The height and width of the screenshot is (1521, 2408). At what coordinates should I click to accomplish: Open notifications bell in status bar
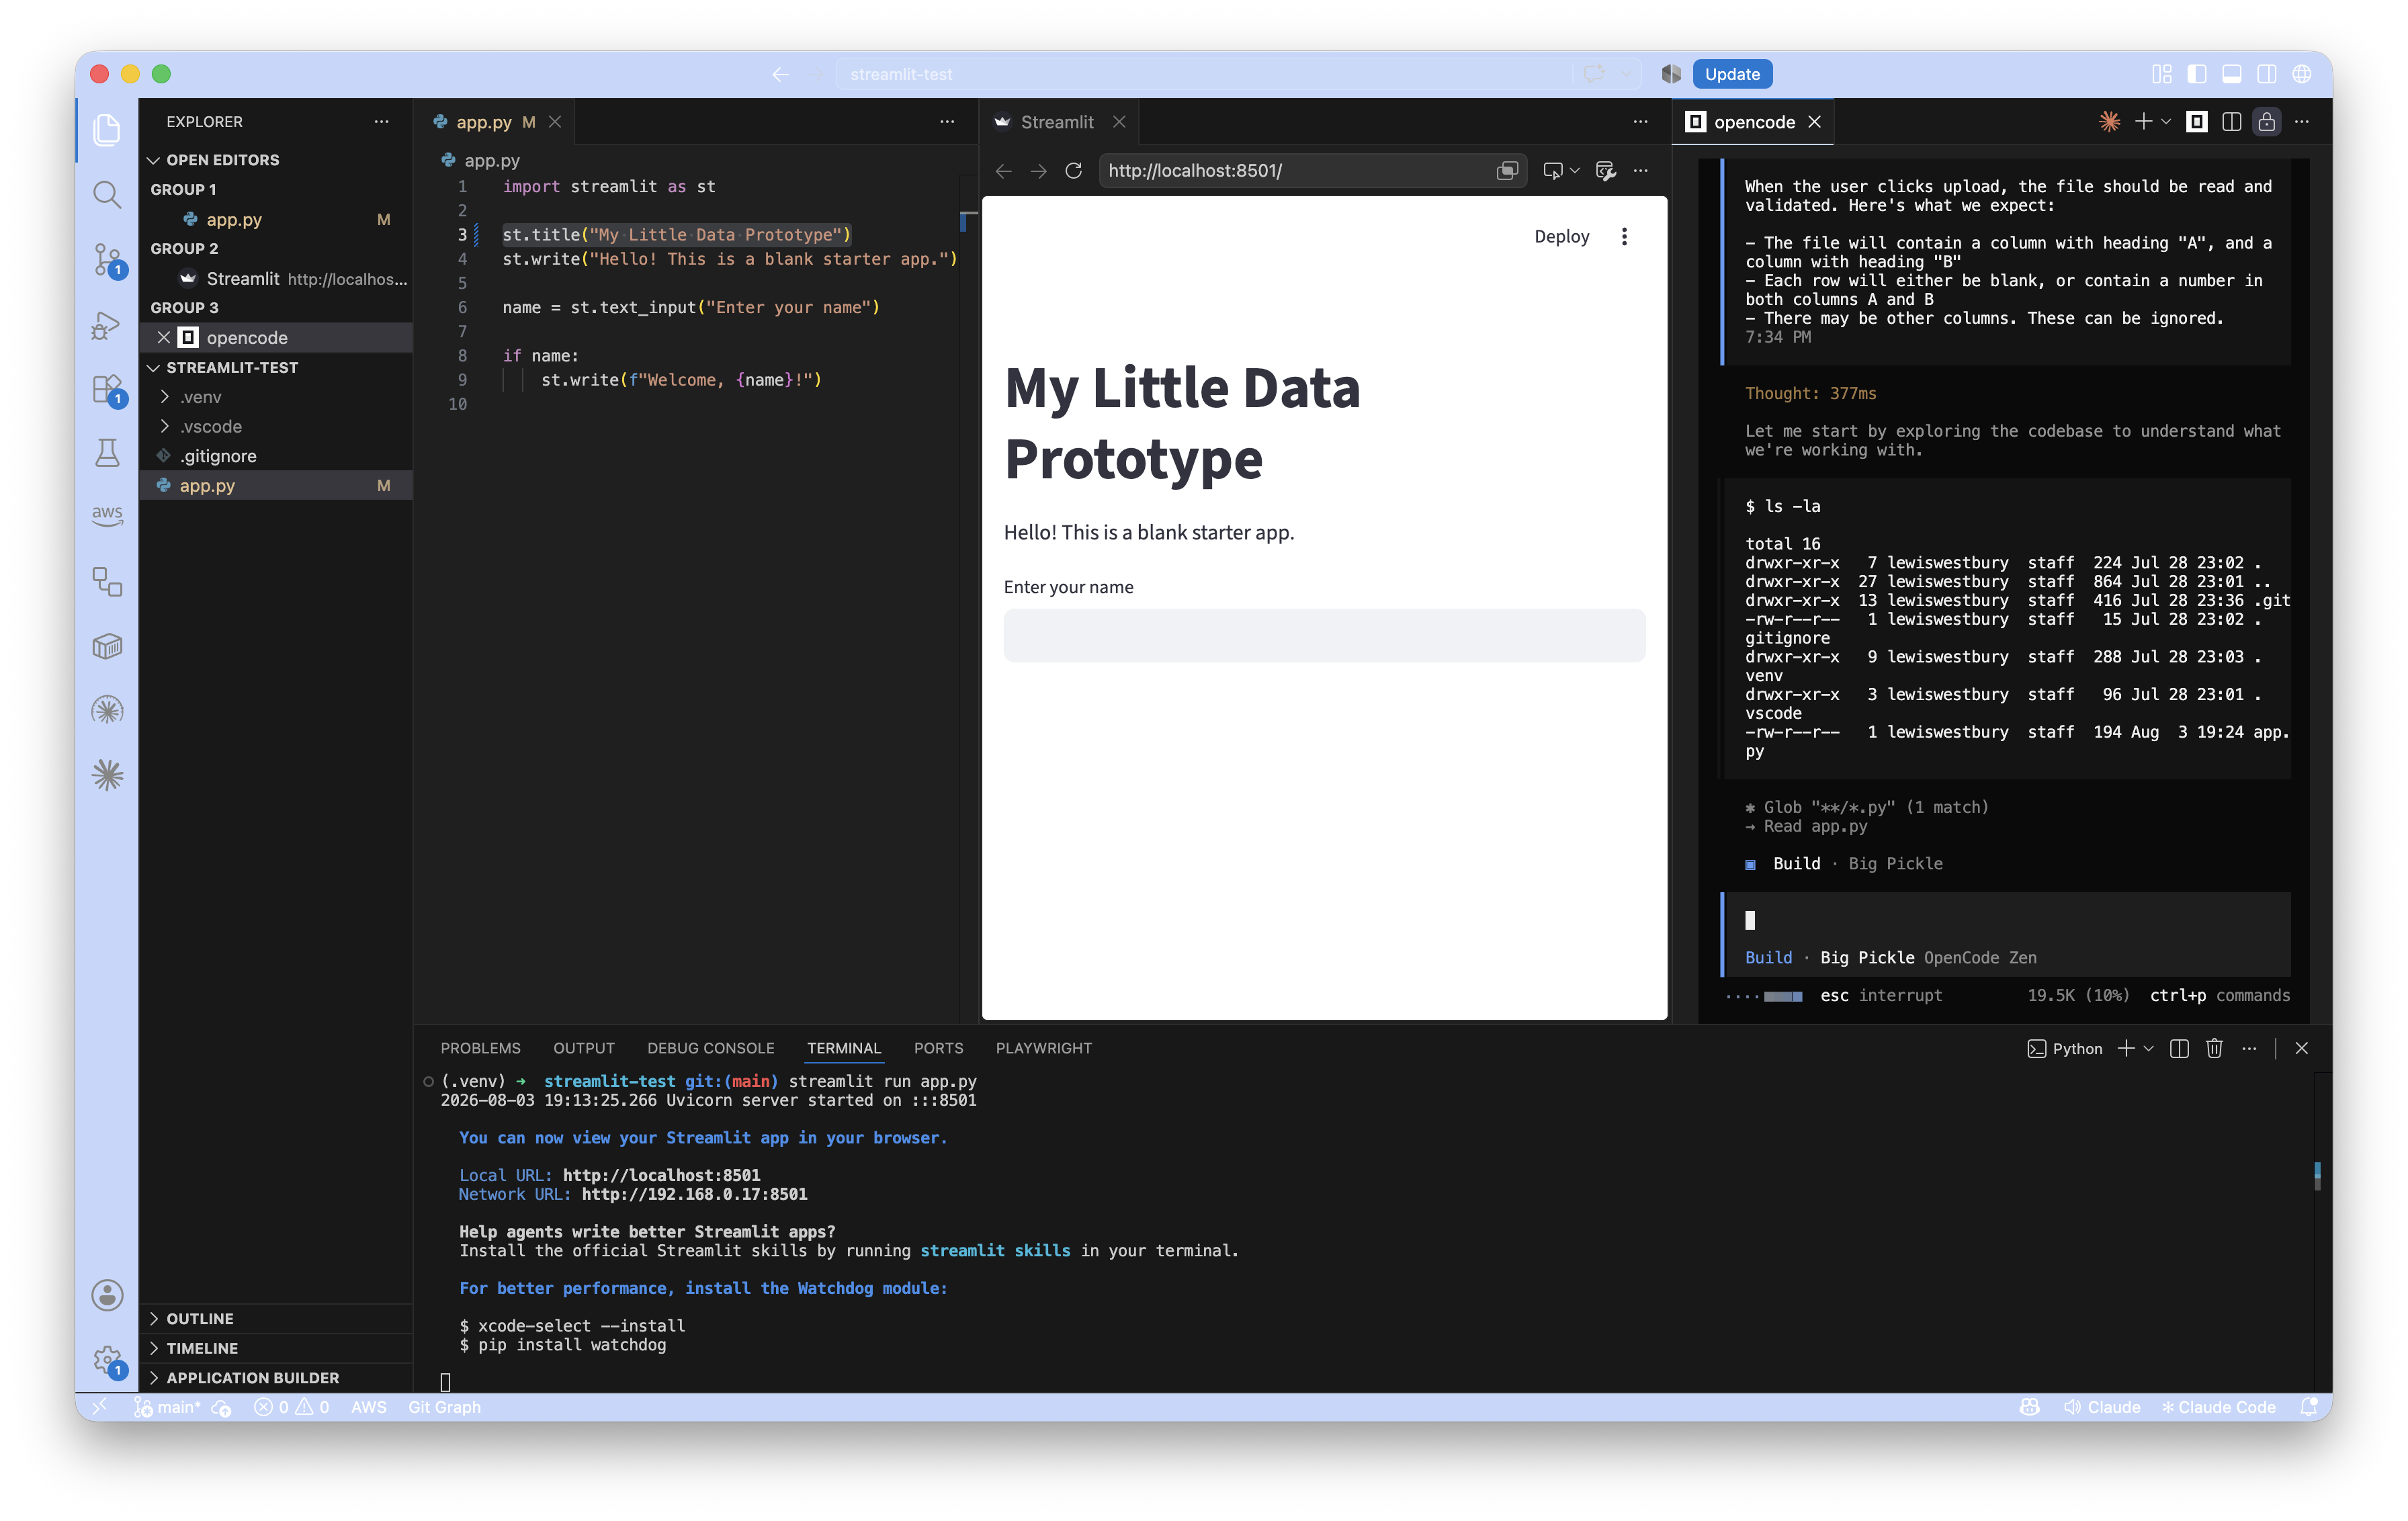tap(2308, 1407)
